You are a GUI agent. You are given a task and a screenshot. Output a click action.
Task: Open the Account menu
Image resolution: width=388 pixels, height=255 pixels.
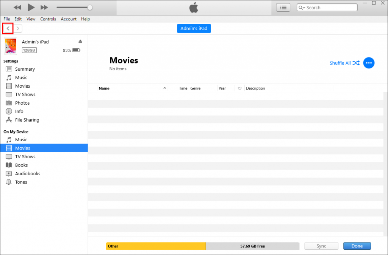(69, 19)
